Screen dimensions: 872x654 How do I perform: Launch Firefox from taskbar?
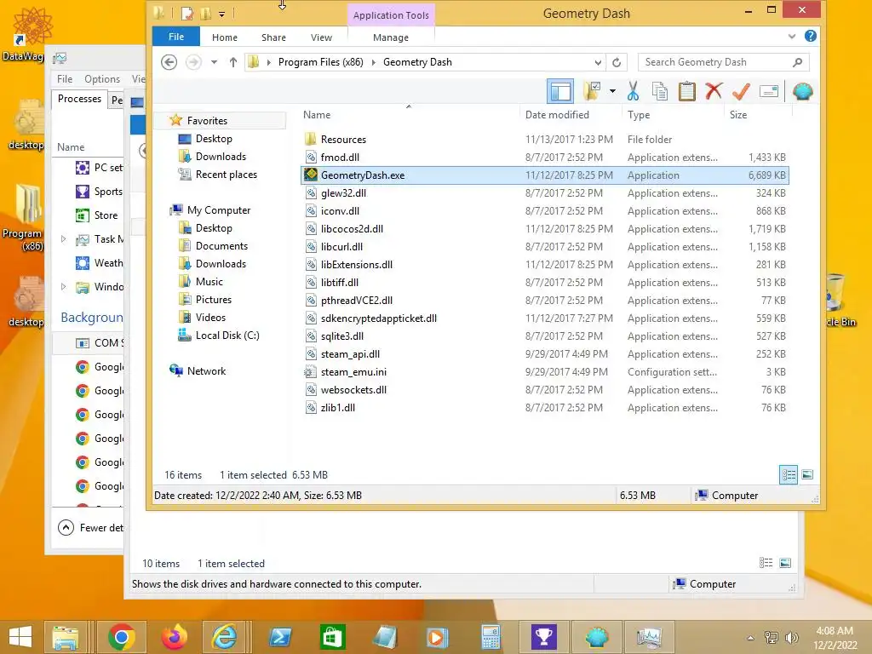174,637
